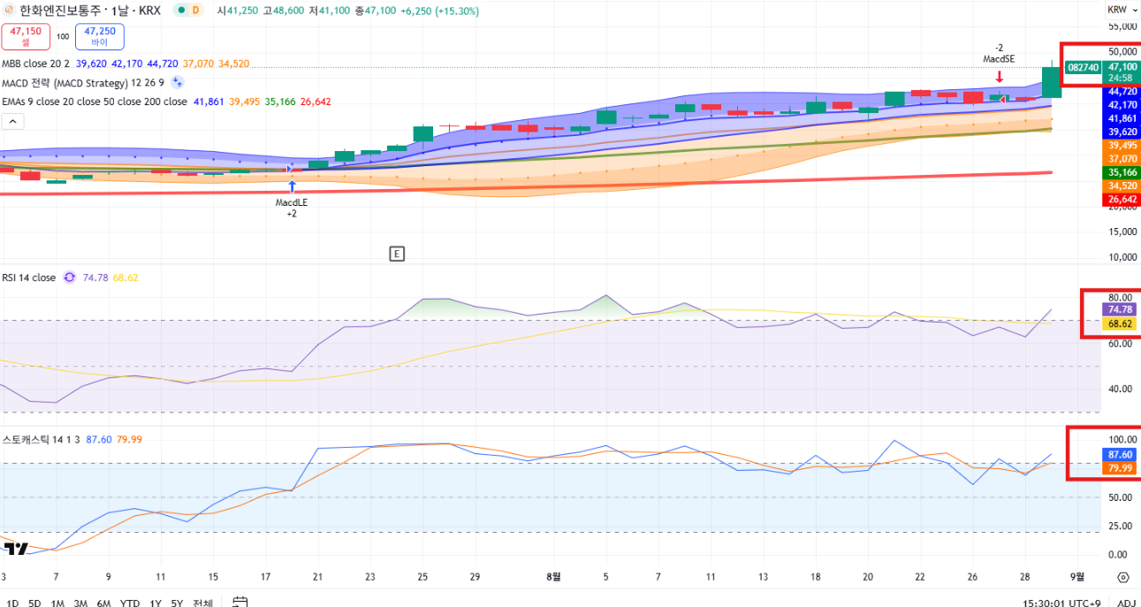Select the RSI 14 close legend
The image size is (1141, 607).
coord(28,277)
